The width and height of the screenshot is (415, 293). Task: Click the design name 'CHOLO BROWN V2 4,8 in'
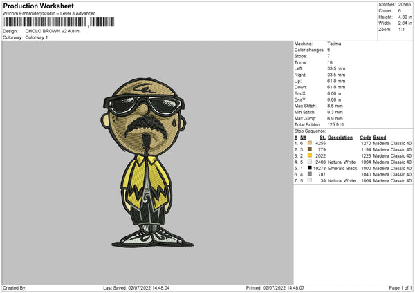52,31
